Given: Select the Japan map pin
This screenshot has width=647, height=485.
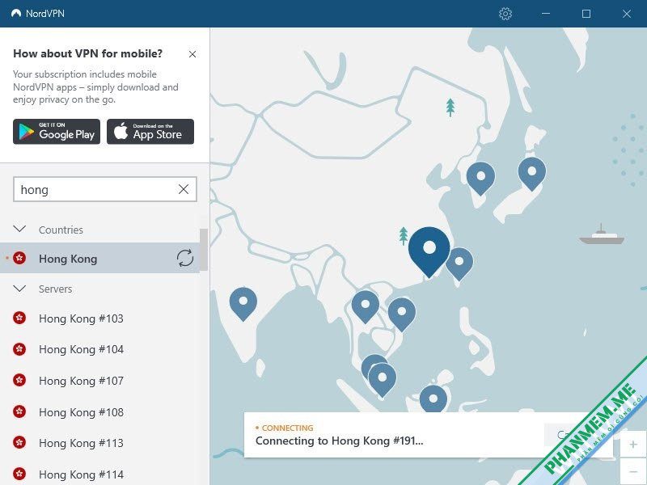Looking at the screenshot, I should pyautogui.click(x=532, y=173).
